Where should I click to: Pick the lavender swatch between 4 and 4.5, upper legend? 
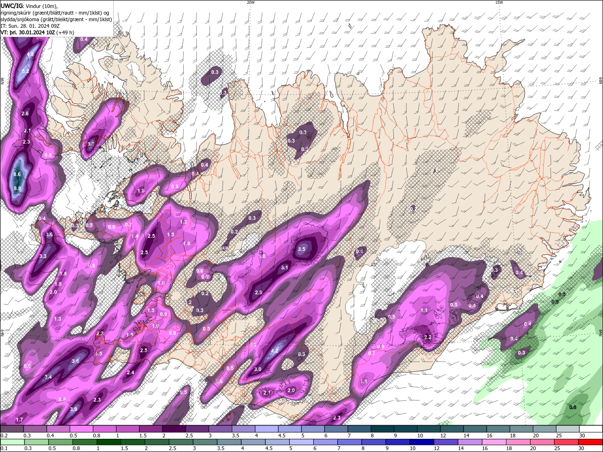pyautogui.click(x=267, y=429)
